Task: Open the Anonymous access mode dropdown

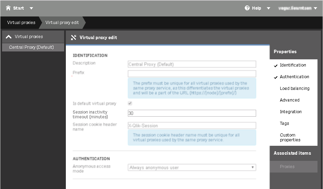Action: point(192,168)
